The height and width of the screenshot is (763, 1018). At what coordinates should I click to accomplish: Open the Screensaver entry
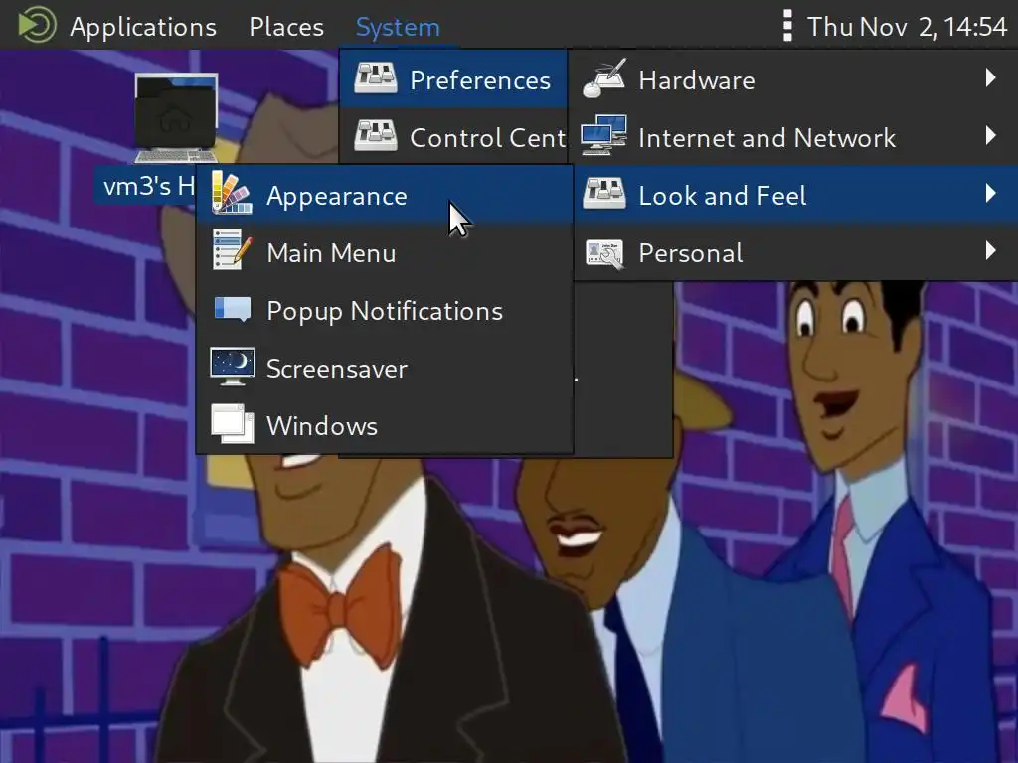tap(385, 369)
